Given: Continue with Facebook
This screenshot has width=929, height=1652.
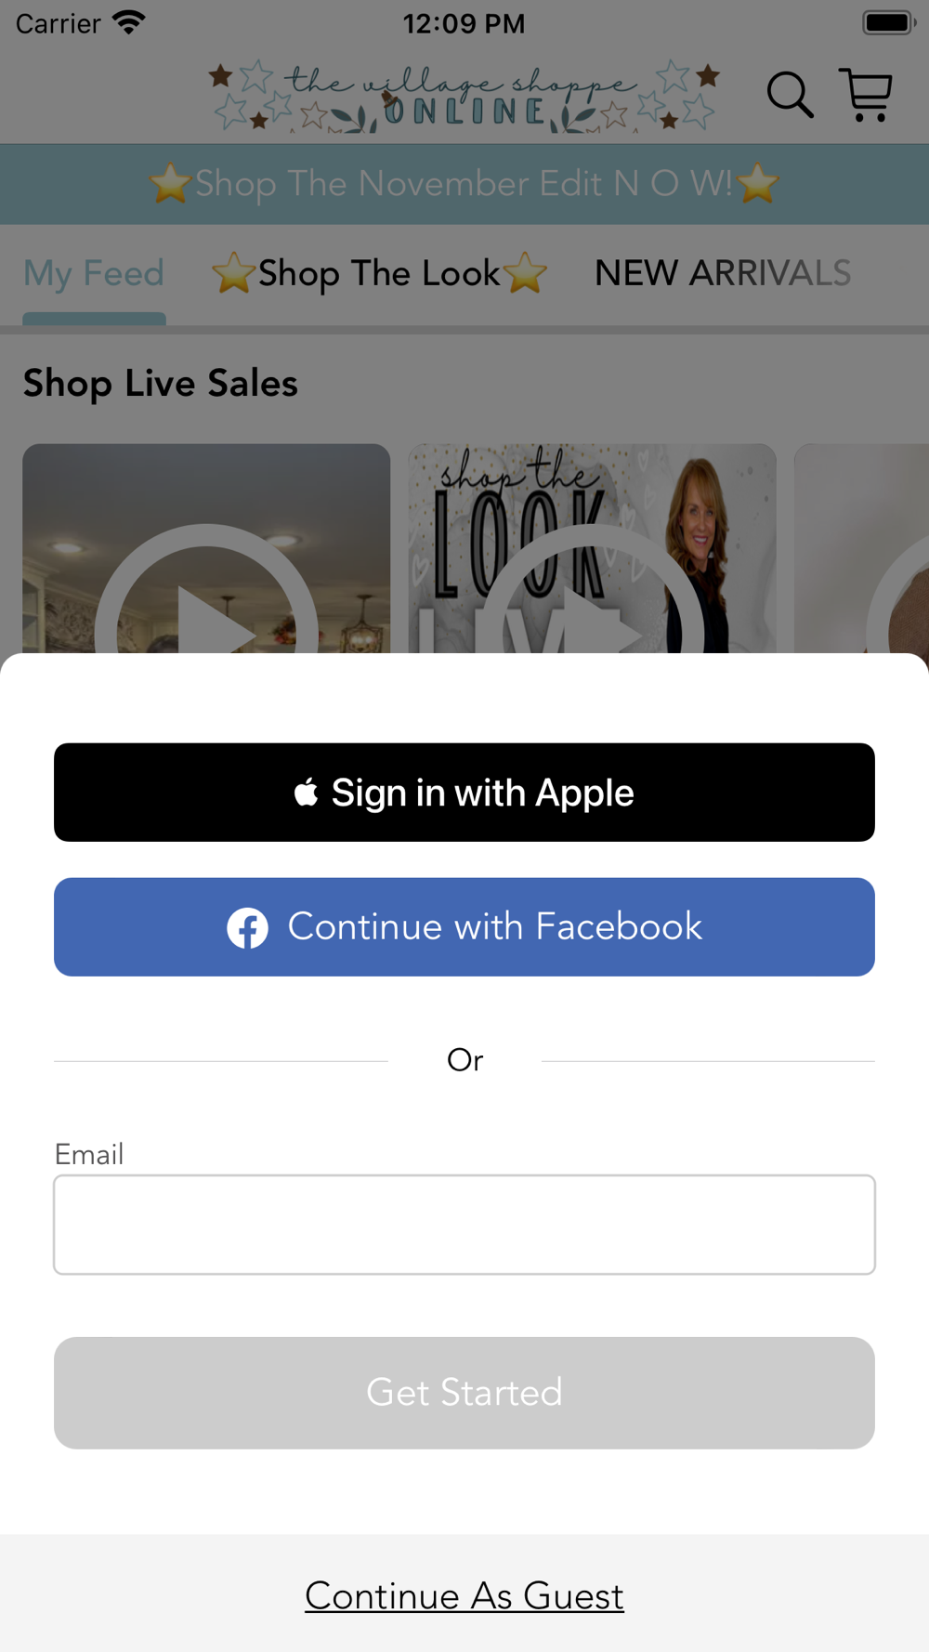Looking at the screenshot, I should pyautogui.click(x=464, y=927).
